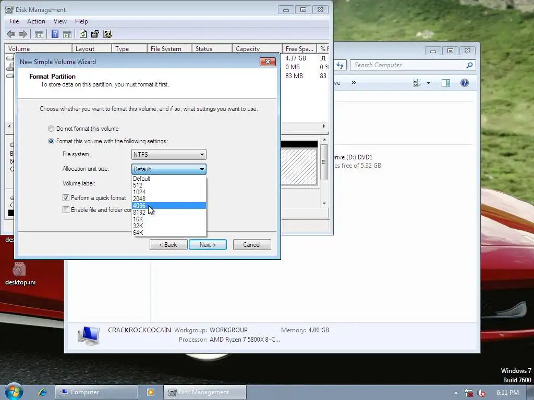Choose 512 in the allocation size list

[x=169, y=185]
